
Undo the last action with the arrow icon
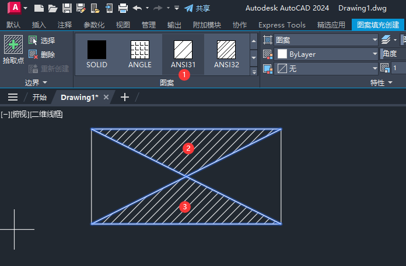coord(137,8)
